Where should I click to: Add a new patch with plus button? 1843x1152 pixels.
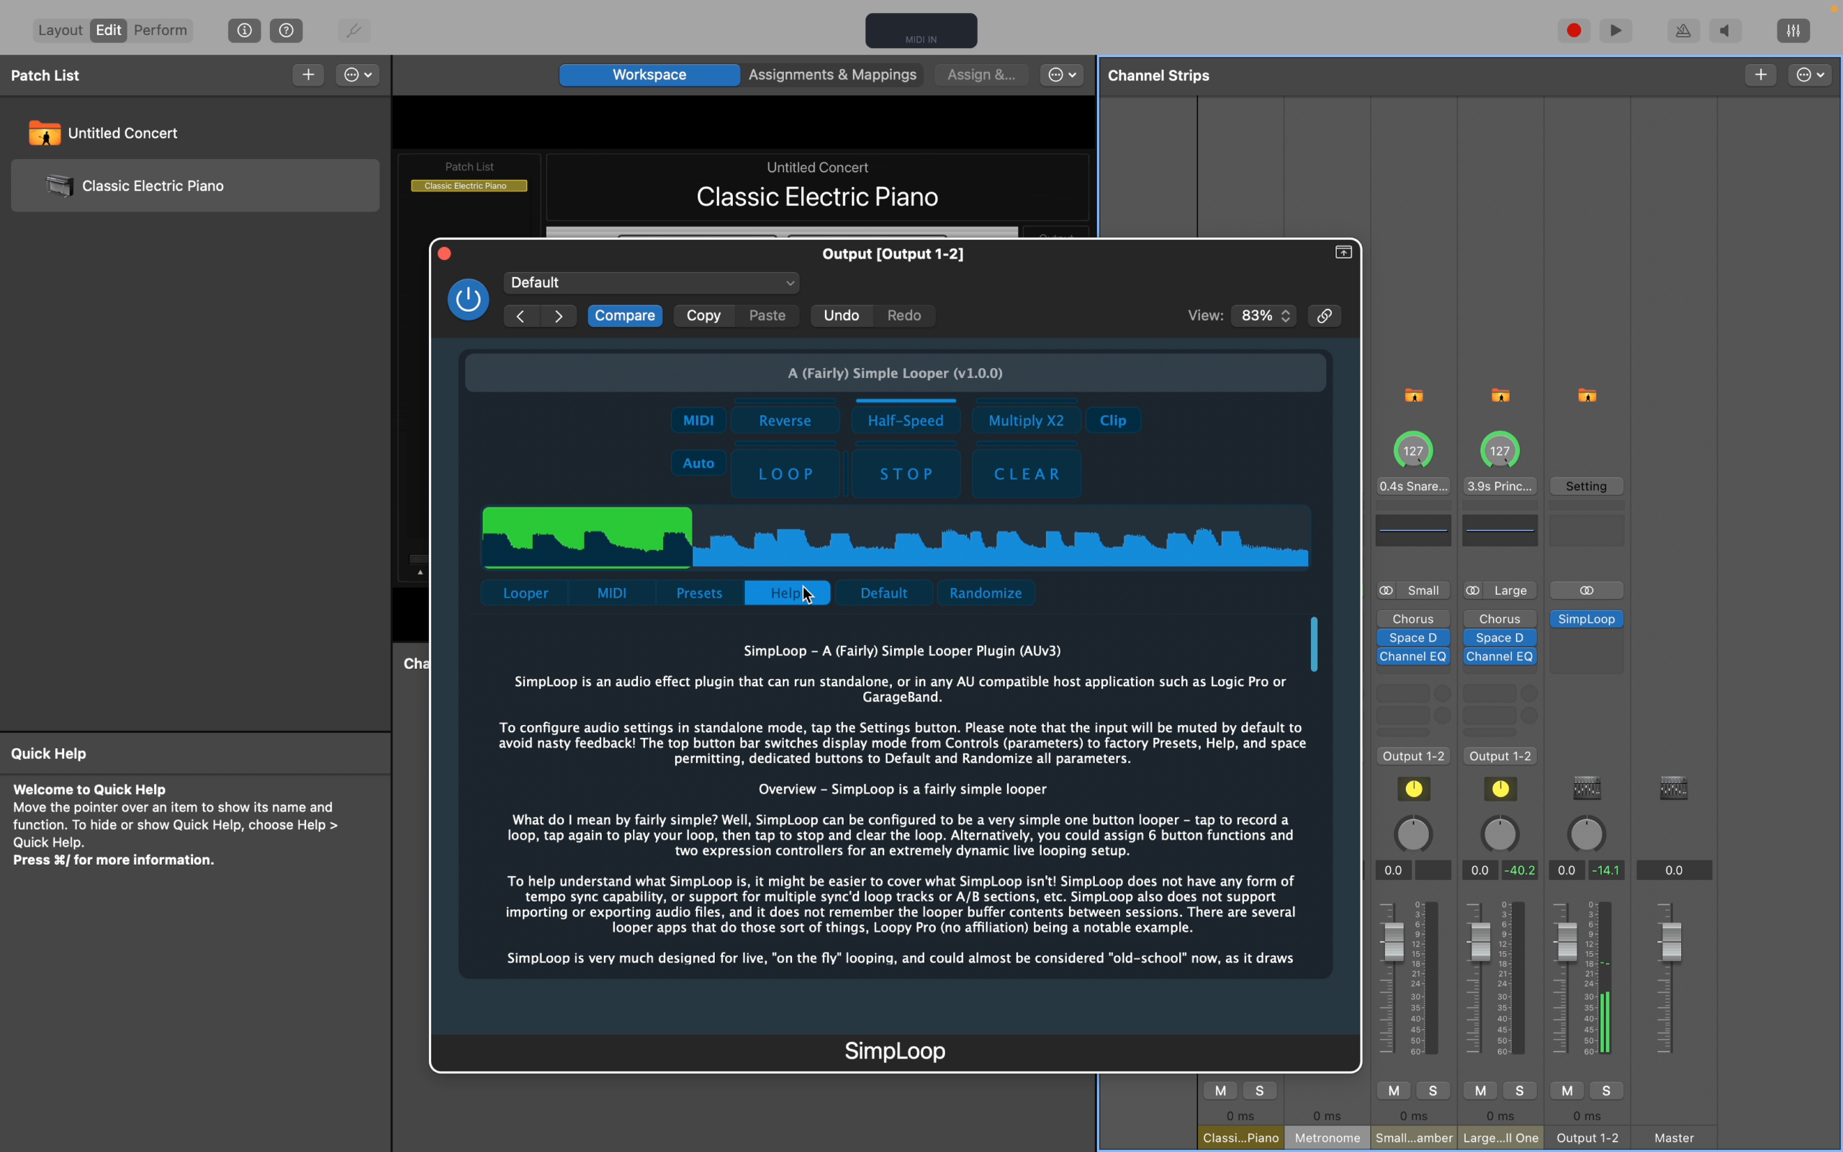pos(308,75)
